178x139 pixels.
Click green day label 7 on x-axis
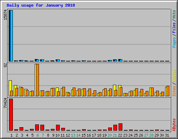43,135
